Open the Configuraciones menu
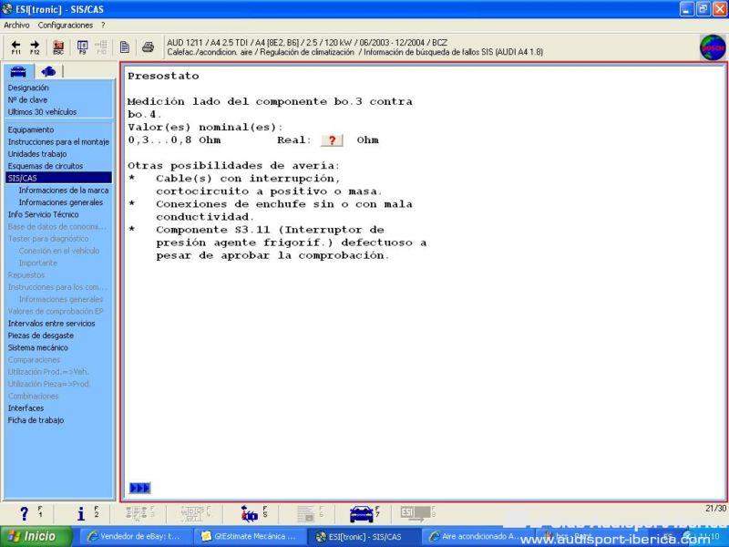The height and width of the screenshot is (547, 729). click(65, 26)
